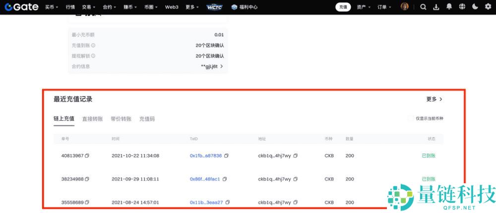Switch to 充值码 tab
The image size is (496, 213).
pos(147,119)
